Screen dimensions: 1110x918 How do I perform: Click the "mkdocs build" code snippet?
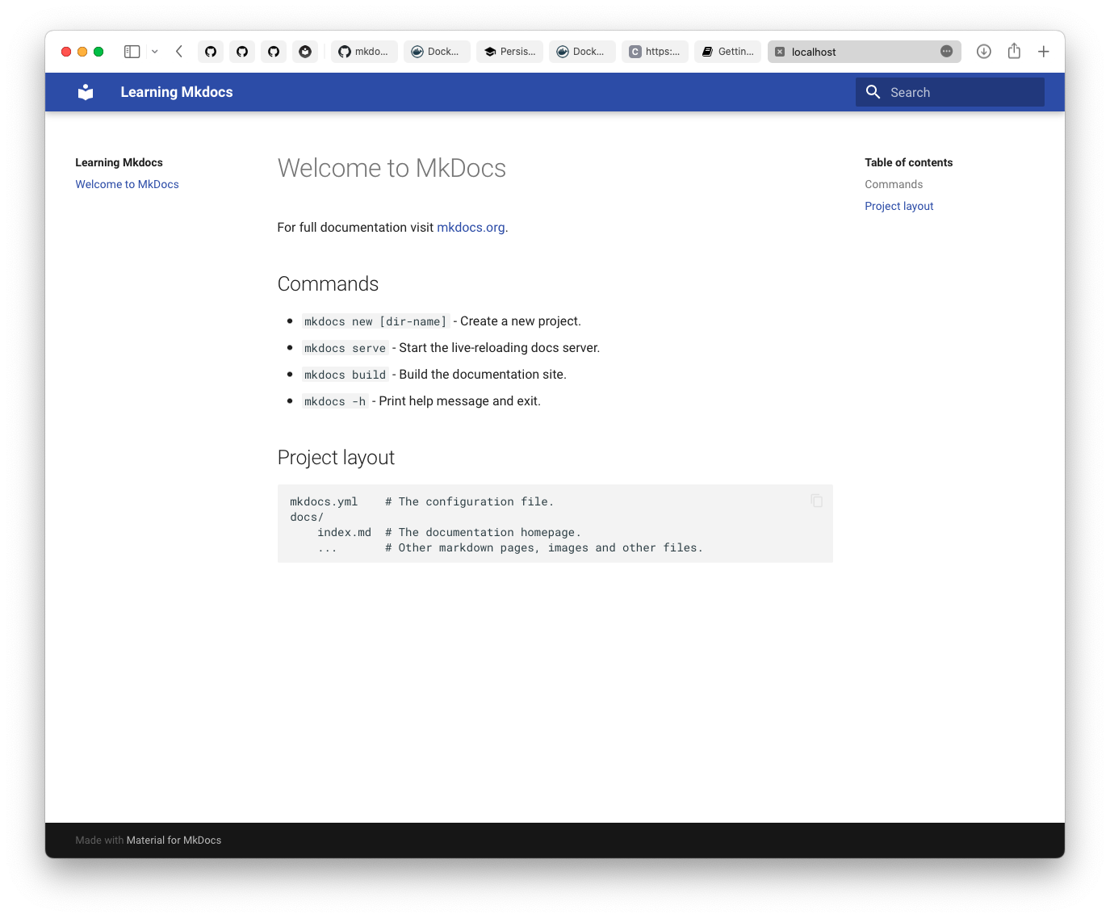point(345,375)
